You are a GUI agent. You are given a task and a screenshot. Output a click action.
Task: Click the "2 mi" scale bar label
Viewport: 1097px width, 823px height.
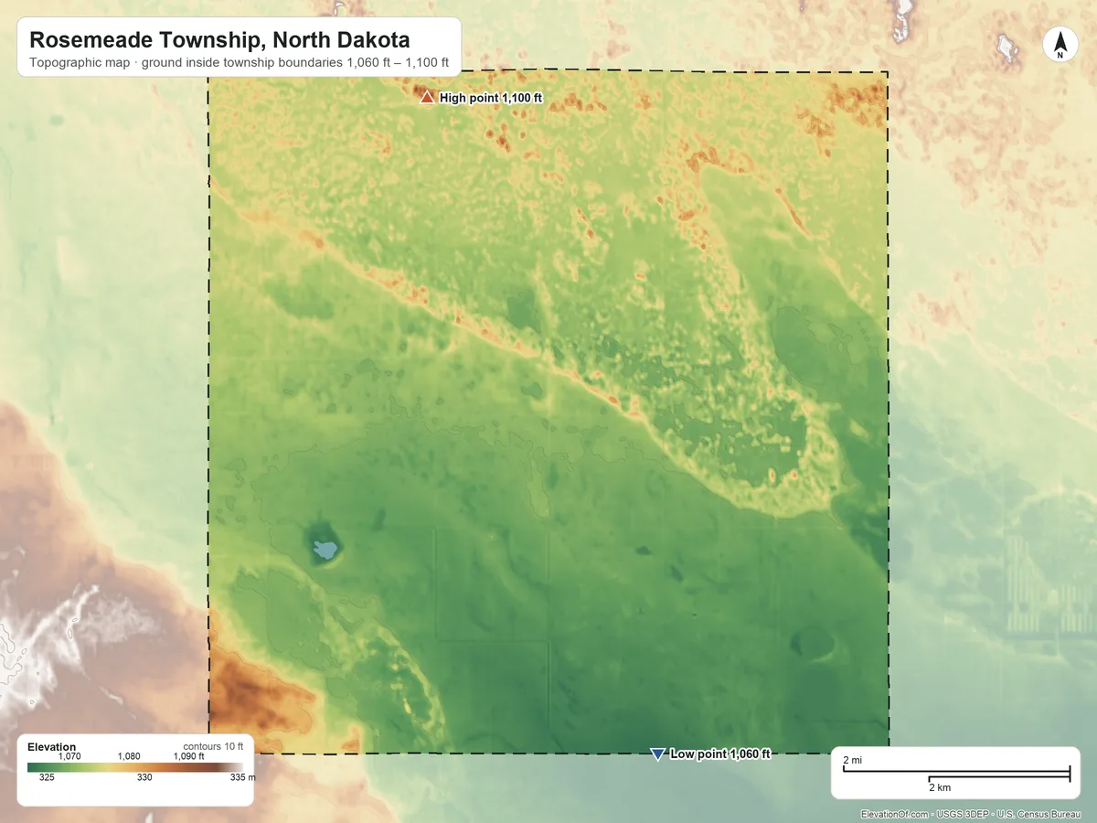pyautogui.click(x=852, y=761)
